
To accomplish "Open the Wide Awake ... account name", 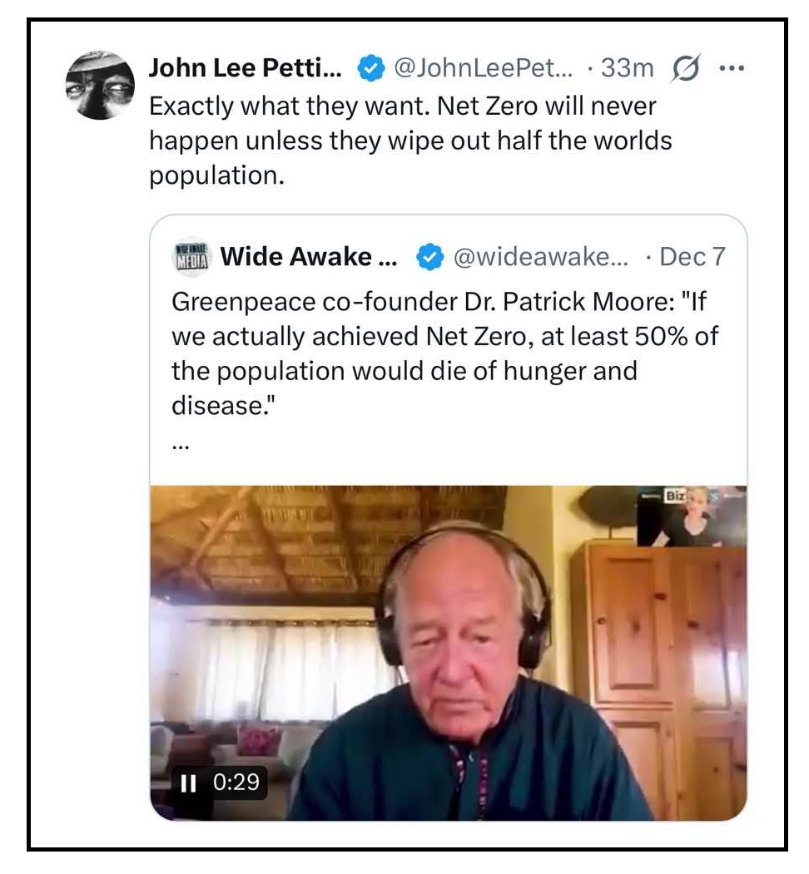I will [307, 257].
